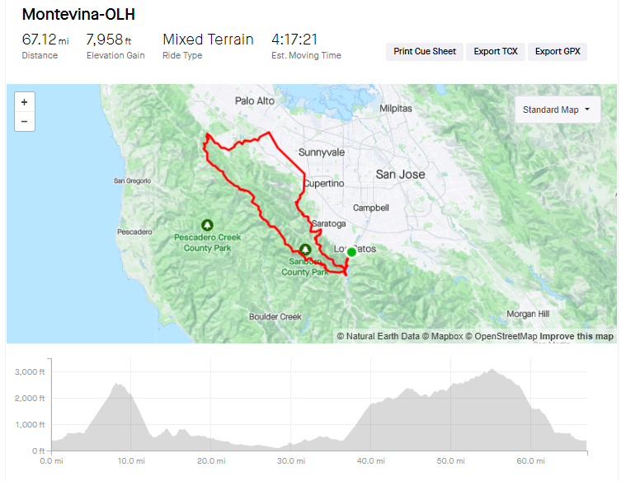Click the Palo Alto label on map
This screenshot has height=481, width=626.
click(x=255, y=101)
